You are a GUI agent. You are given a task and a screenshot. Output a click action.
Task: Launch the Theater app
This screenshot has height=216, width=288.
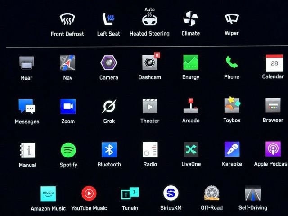click(150, 106)
